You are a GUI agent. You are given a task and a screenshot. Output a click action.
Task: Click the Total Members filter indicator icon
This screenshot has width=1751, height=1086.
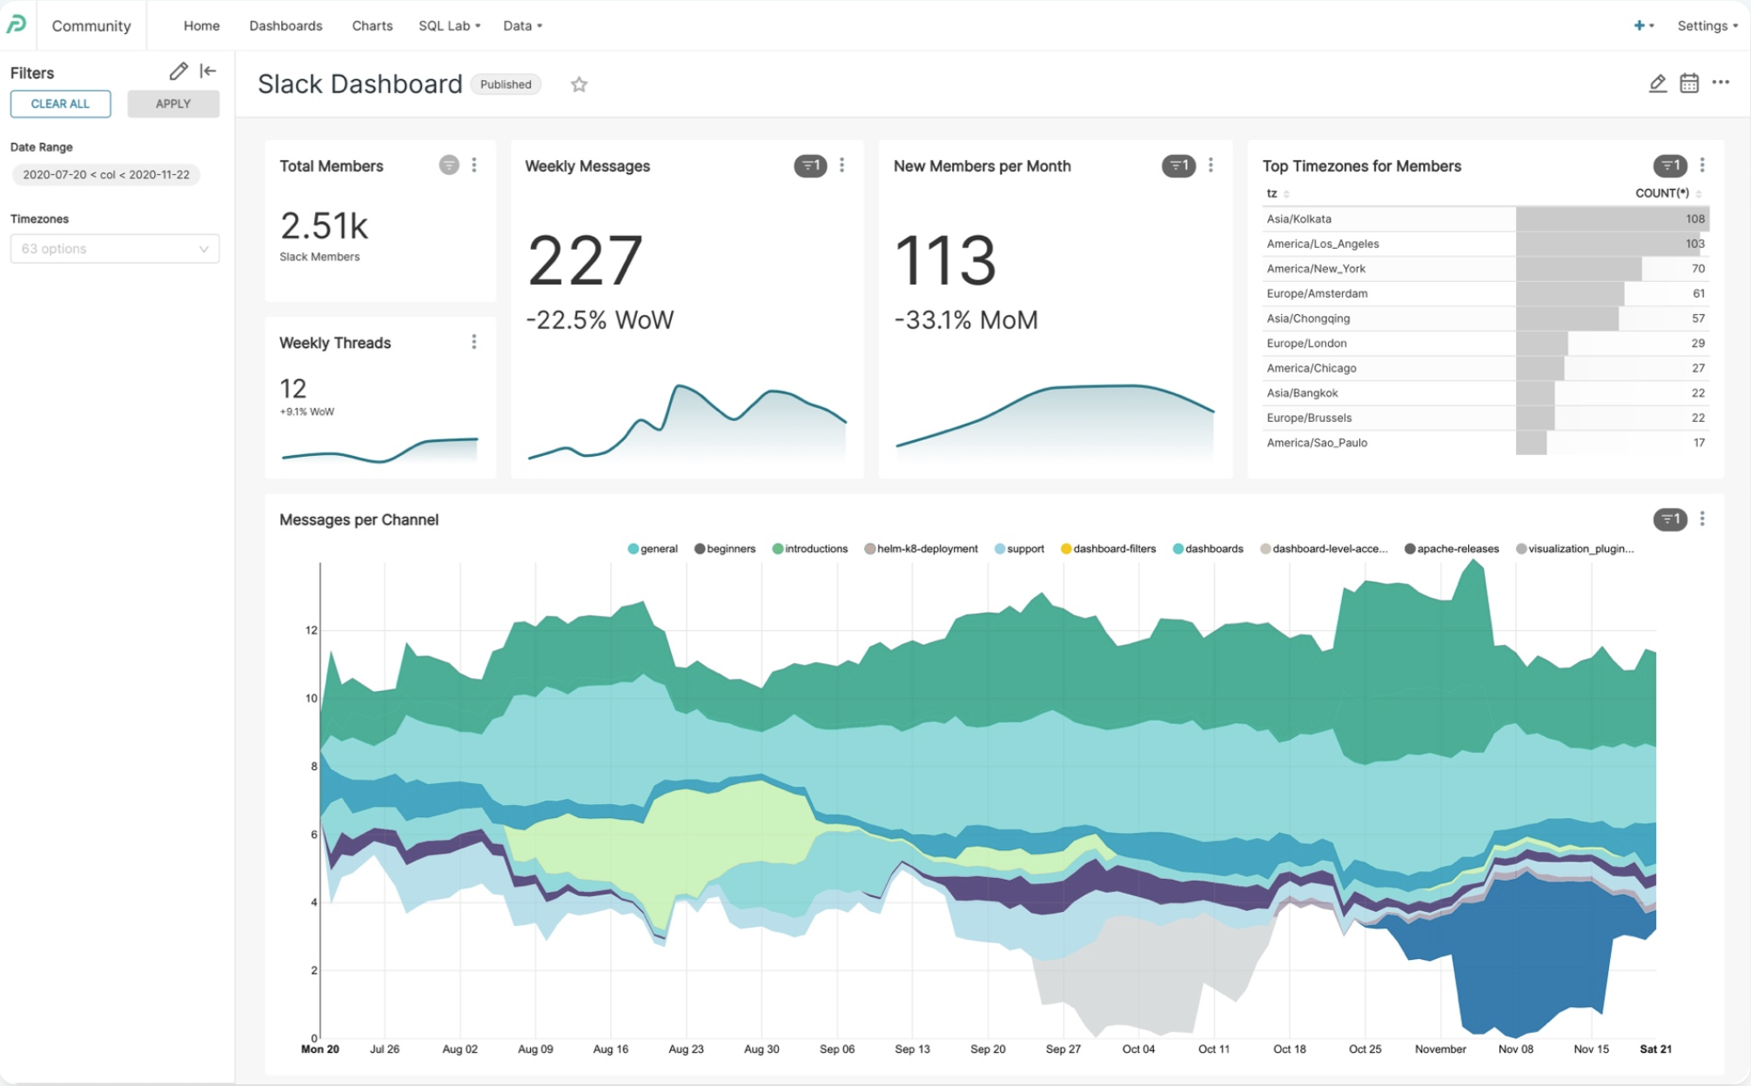pos(448,165)
